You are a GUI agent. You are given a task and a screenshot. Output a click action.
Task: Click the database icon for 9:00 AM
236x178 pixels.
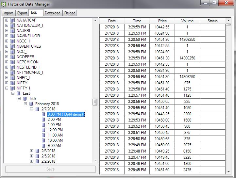coord(44,146)
